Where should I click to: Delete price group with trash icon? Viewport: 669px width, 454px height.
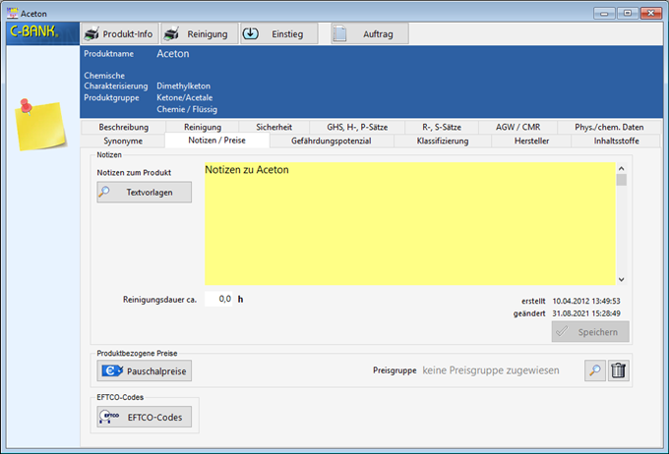pyautogui.click(x=618, y=370)
